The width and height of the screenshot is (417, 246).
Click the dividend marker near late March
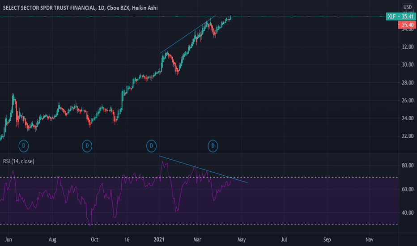click(213, 146)
